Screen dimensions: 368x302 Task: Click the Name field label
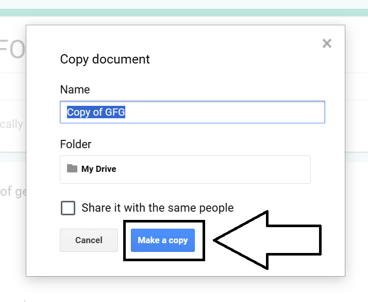[75, 89]
